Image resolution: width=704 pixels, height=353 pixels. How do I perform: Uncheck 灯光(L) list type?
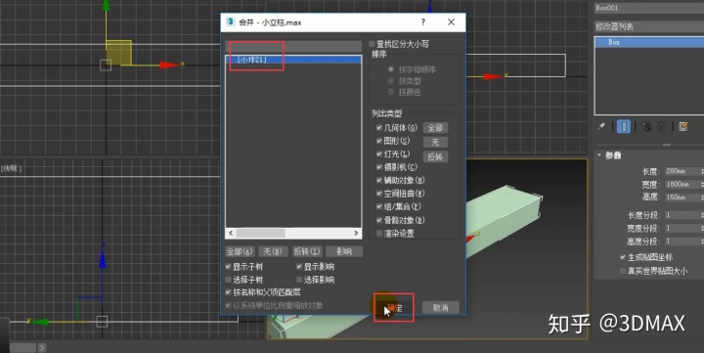[379, 154]
